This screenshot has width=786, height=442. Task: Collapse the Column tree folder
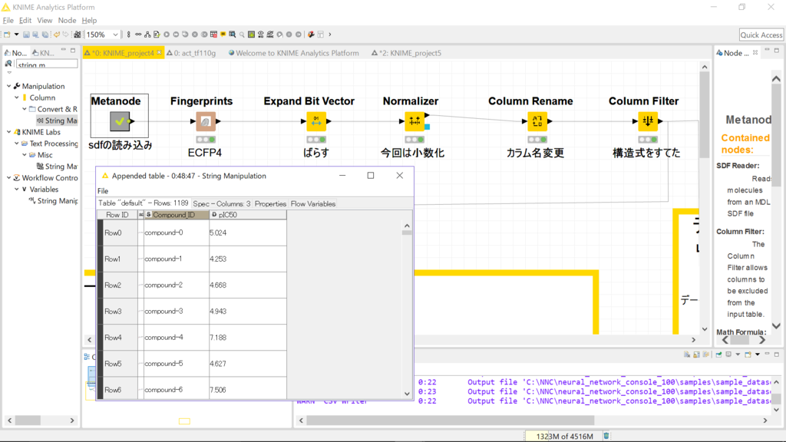point(17,97)
